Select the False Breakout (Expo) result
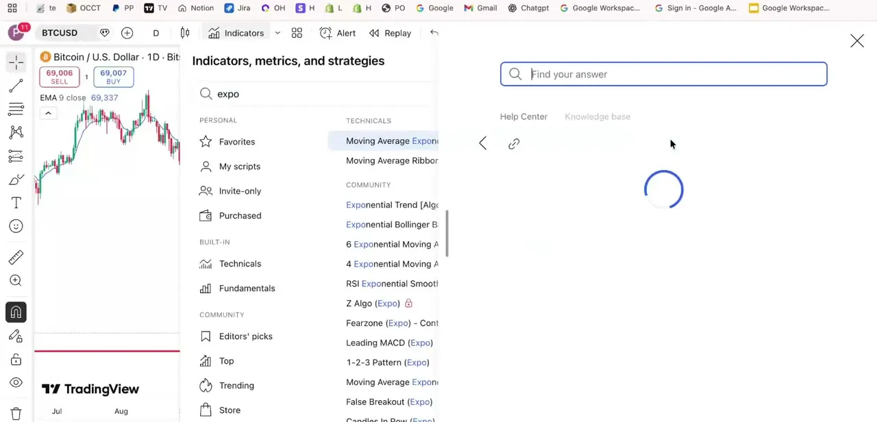The image size is (877, 422). 389,402
